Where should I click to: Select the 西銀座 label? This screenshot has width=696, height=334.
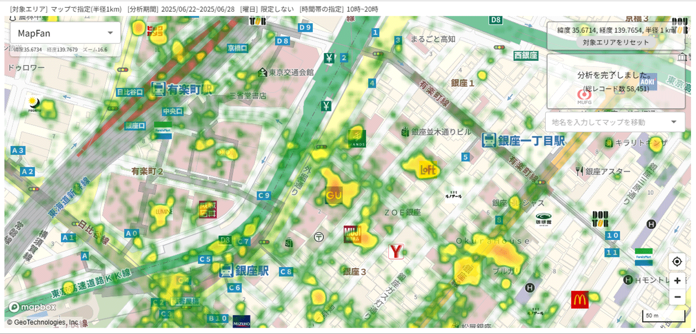[526, 56]
